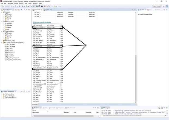Expand the standalone_bsp_0 project

point(2,41)
